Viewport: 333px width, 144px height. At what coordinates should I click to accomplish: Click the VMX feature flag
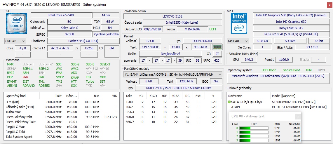[x=25, y=77]
